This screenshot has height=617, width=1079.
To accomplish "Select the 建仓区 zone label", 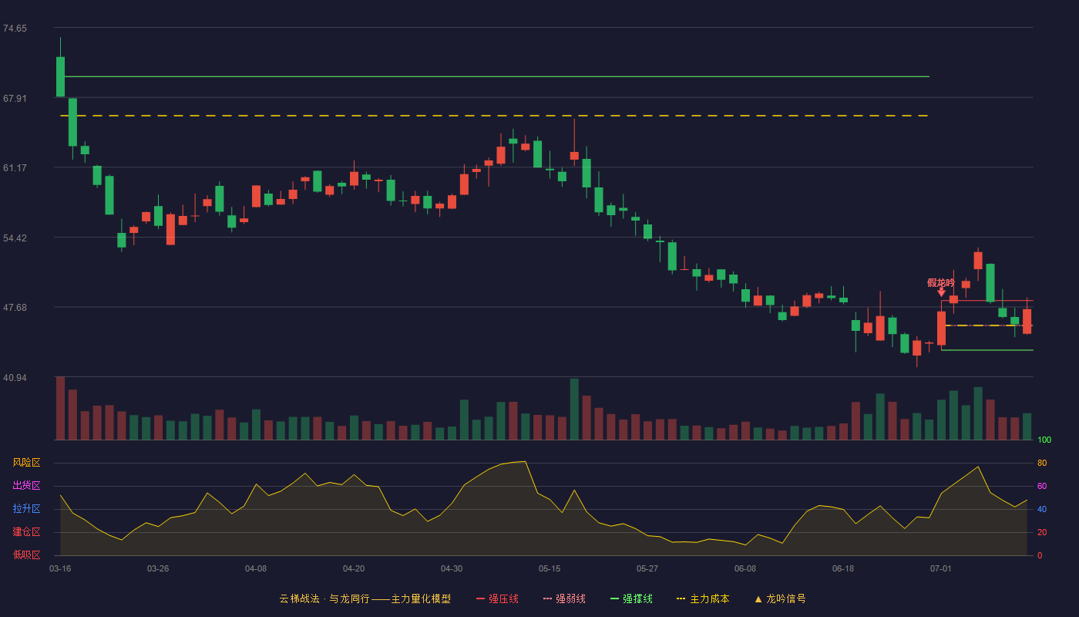I will point(26,532).
